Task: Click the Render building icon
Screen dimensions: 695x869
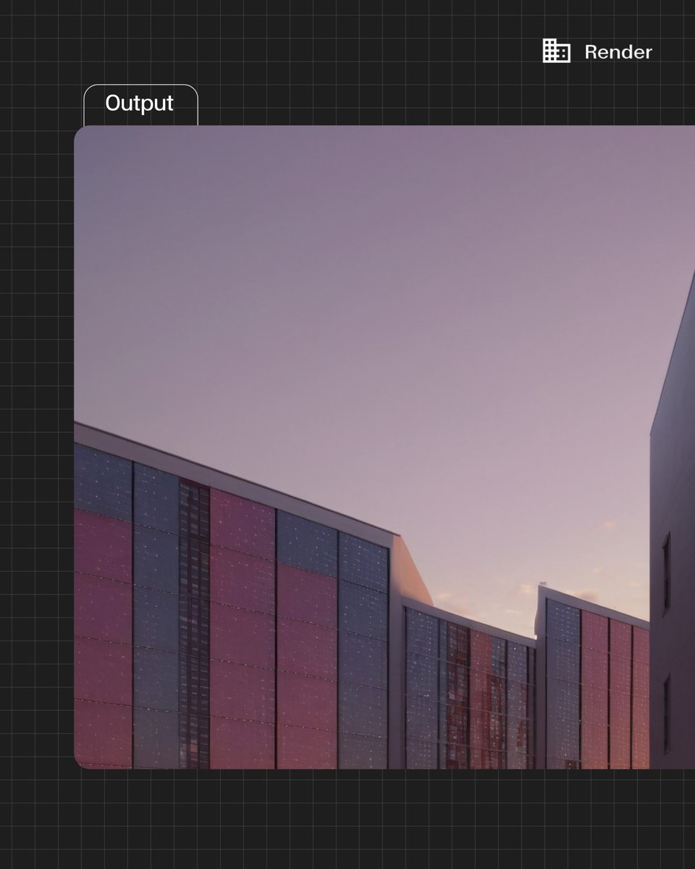Action: 557,51
